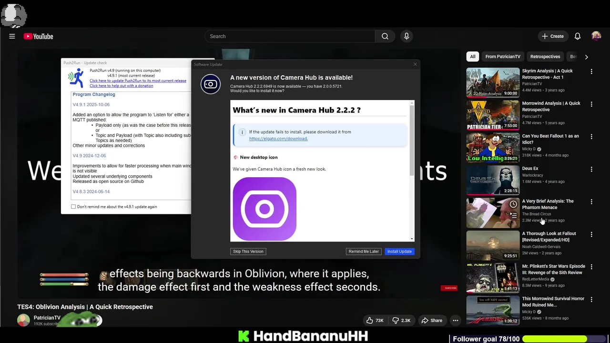
Task: Close the Software Update dialog
Action: [x=415, y=64]
